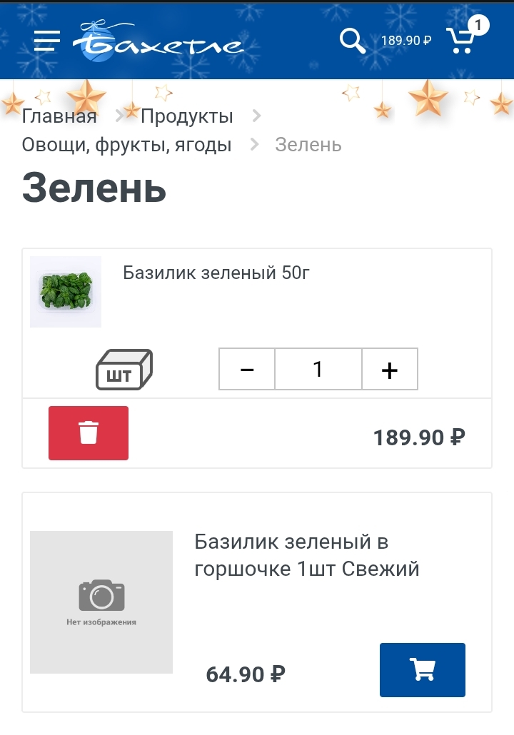Screen dimensions: 514x735
Task: Click the quantity input field
Action: coord(318,370)
